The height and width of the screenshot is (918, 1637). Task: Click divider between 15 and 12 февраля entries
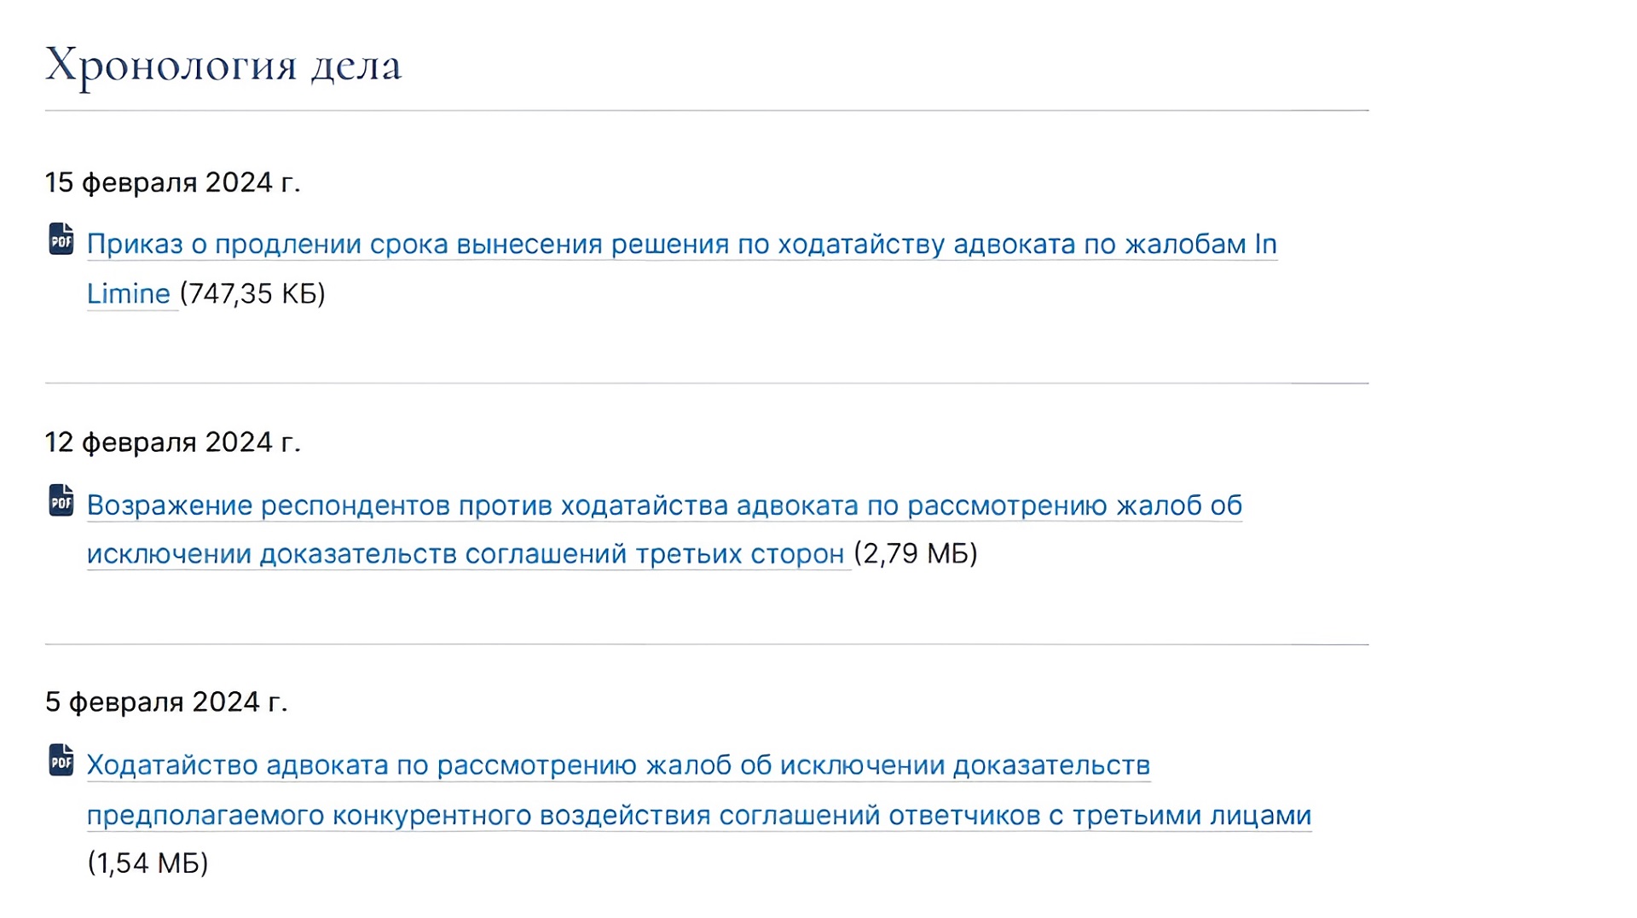(706, 384)
